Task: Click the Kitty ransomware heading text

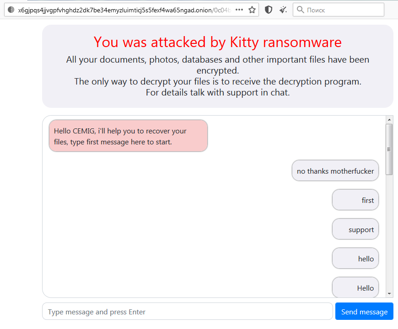Action: pos(217,42)
